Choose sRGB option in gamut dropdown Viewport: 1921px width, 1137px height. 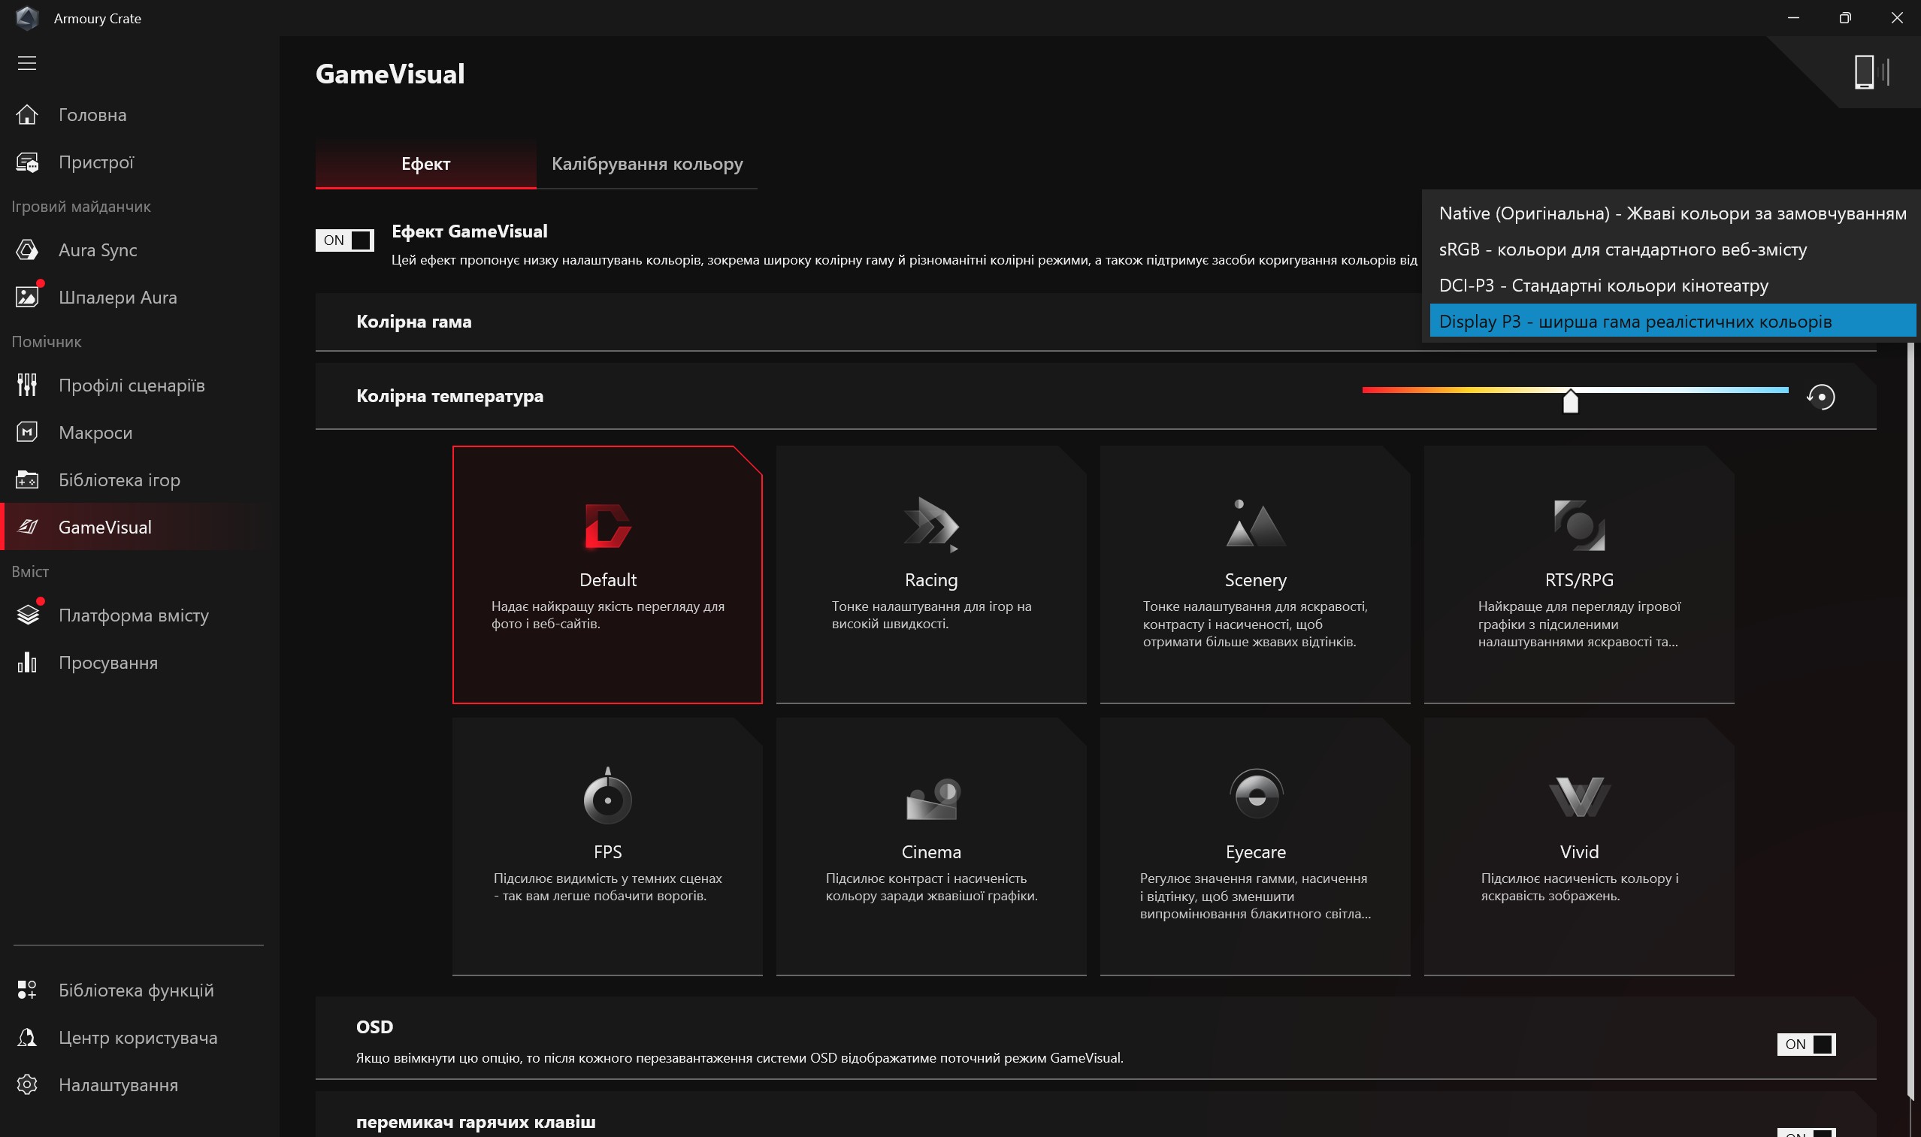pyautogui.click(x=1621, y=249)
